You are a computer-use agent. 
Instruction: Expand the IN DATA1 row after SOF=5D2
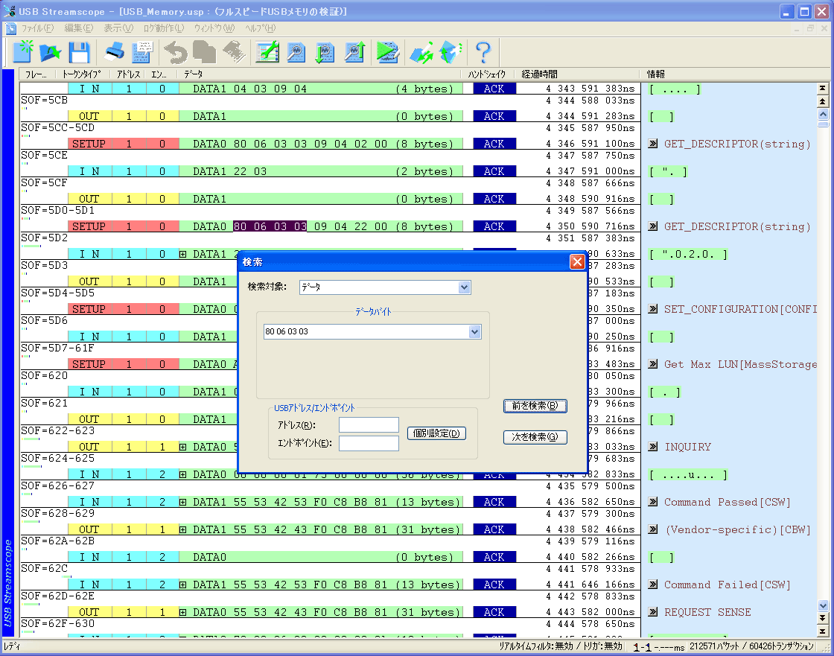pos(182,255)
